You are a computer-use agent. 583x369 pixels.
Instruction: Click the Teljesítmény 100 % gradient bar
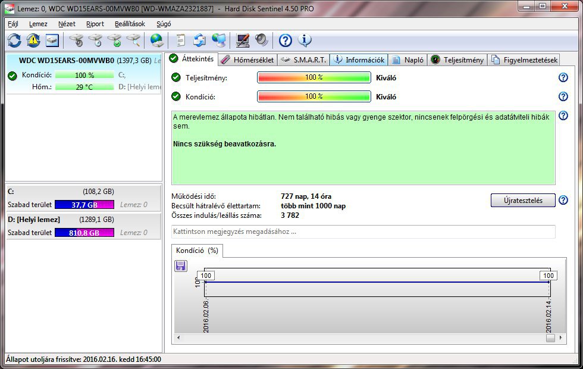[x=314, y=77]
